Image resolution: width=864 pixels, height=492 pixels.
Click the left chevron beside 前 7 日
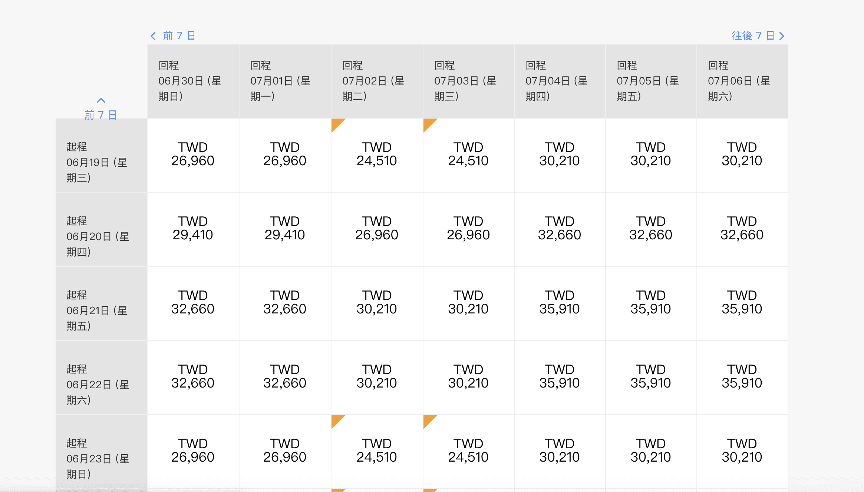(153, 36)
